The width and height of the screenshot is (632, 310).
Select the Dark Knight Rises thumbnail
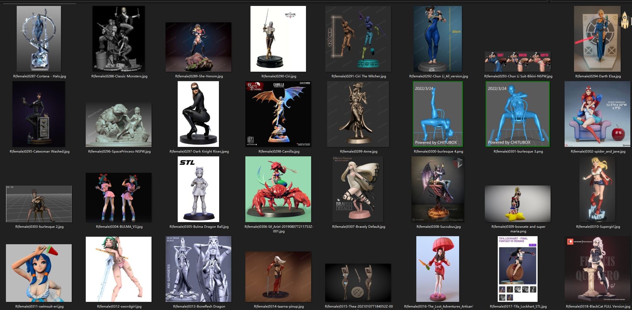[x=198, y=114]
